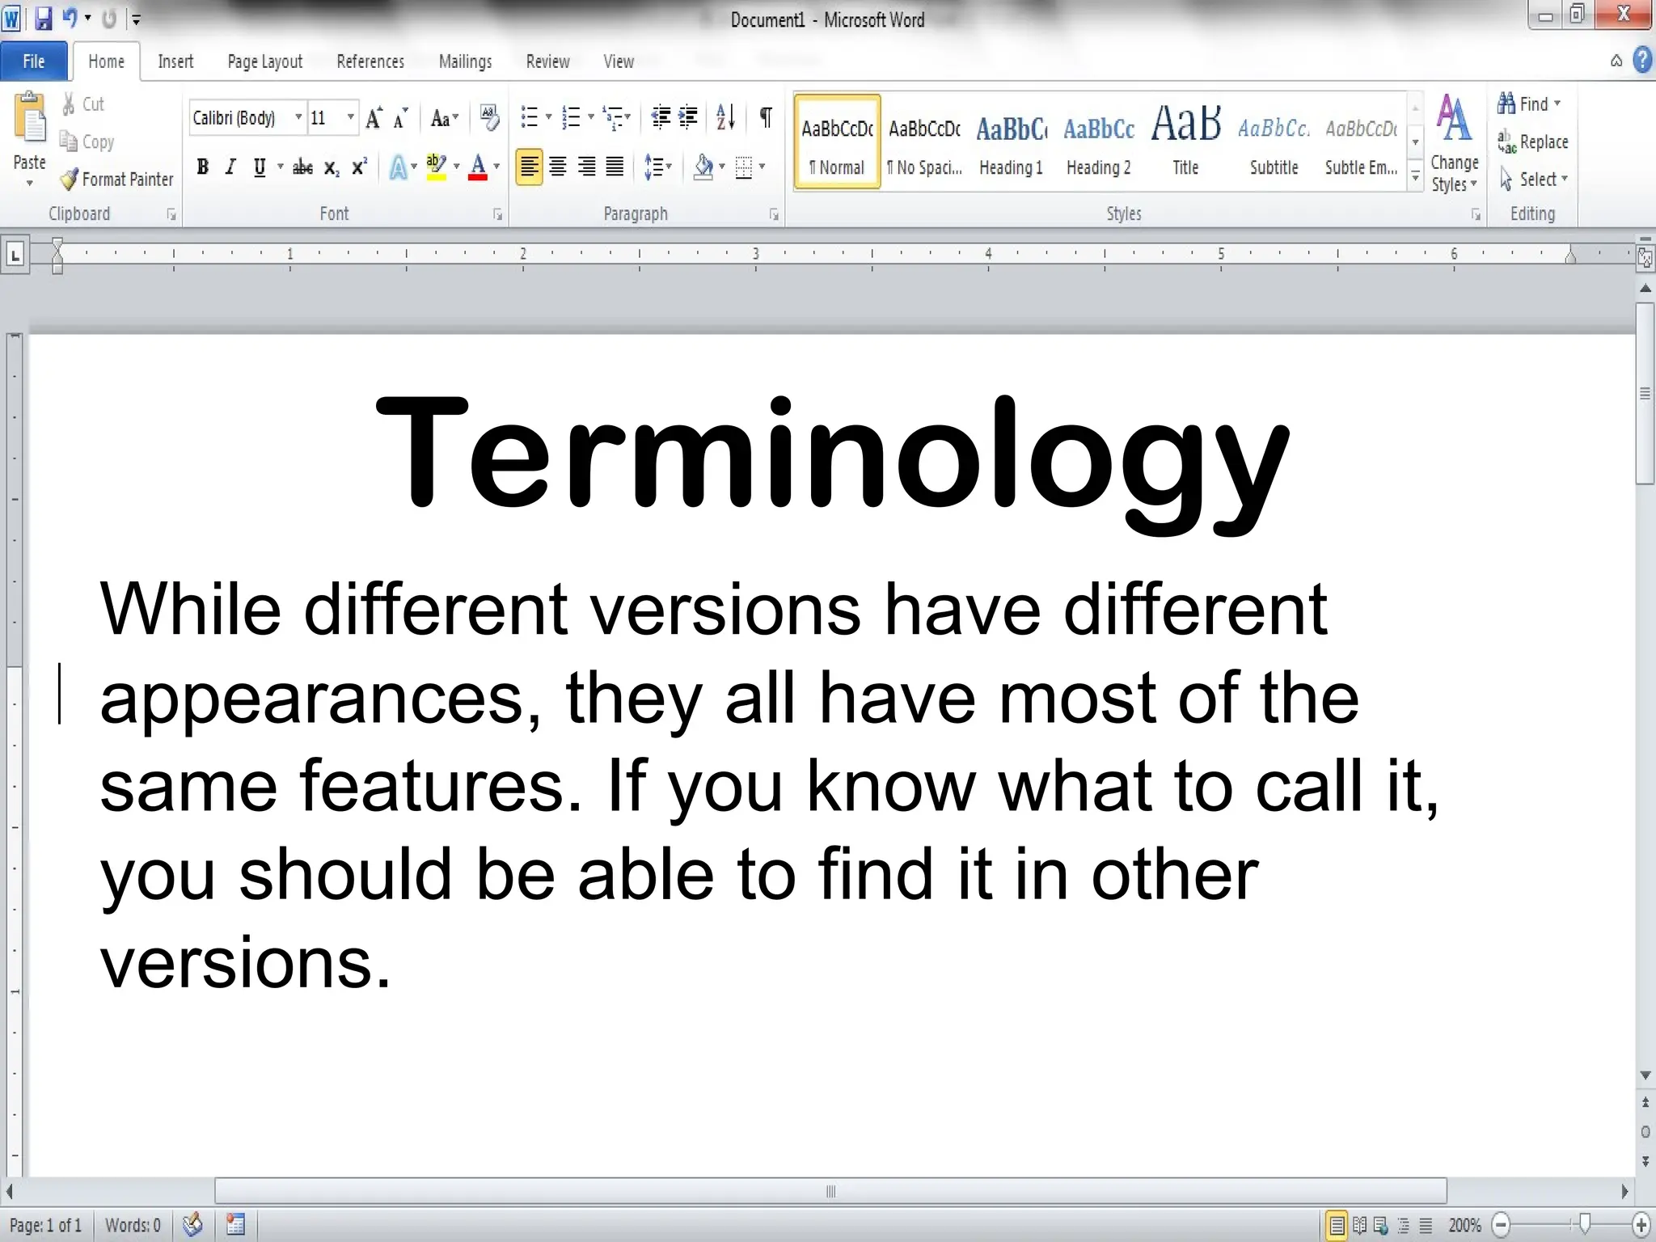This screenshot has height=1242, width=1656.
Task: Click the Zoom In plus button
Action: tap(1641, 1224)
